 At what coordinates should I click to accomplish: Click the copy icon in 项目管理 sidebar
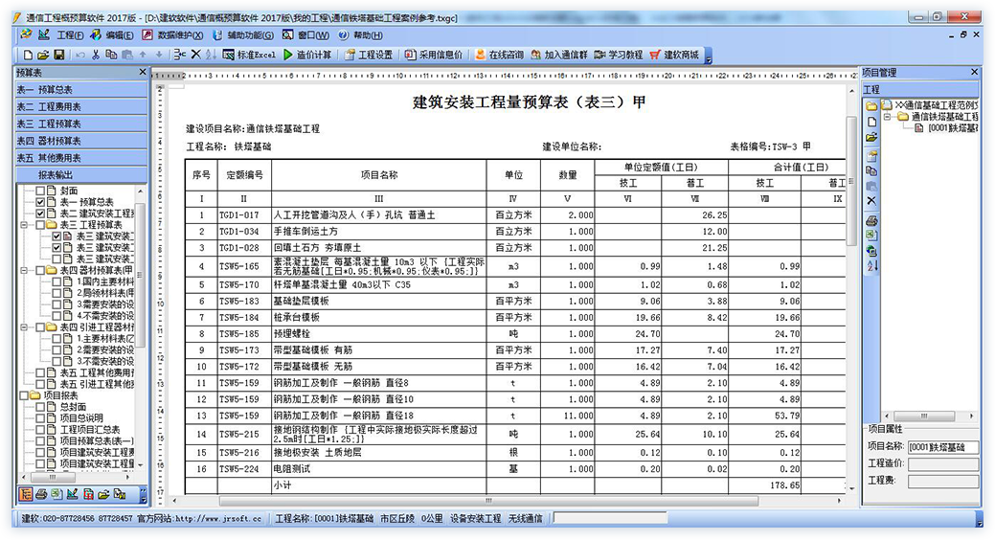tap(871, 171)
